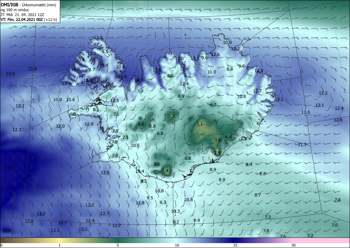Click the map value 9.7

(92, 69)
